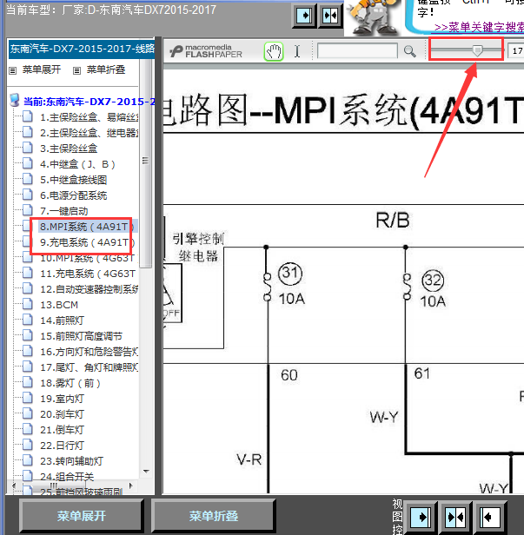Select the text selection cursor tool
Viewport: 524px width, 535px height.
tap(297, 51)
